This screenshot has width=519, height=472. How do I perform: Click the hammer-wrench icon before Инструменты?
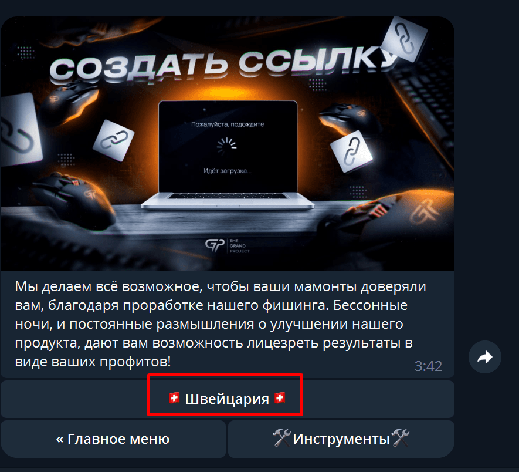pyautogui.click(x=281, y=438)
